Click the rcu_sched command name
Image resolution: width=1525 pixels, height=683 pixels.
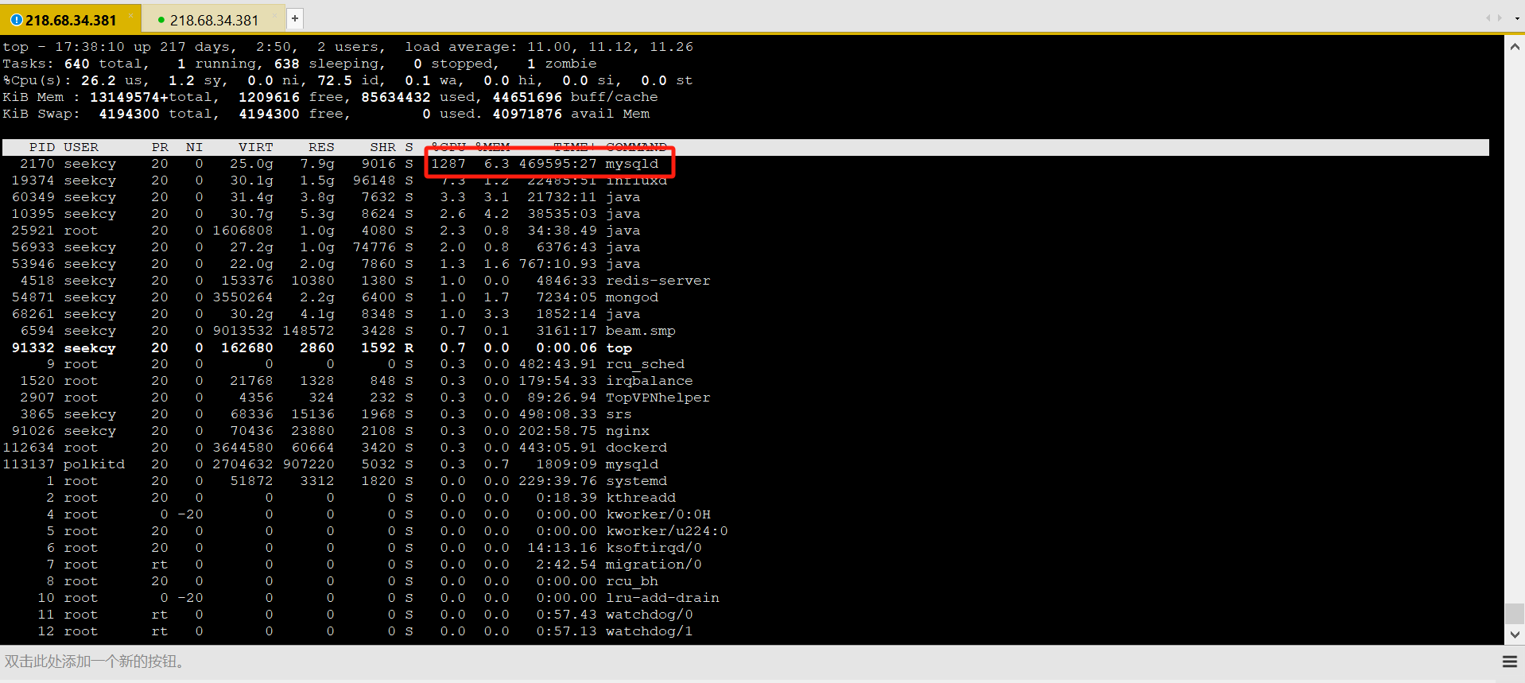[646, 364]
